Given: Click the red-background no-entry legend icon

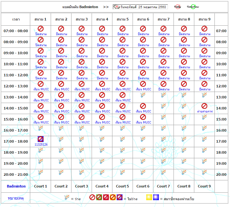Looking at the screenshot, I should (106, 197).
